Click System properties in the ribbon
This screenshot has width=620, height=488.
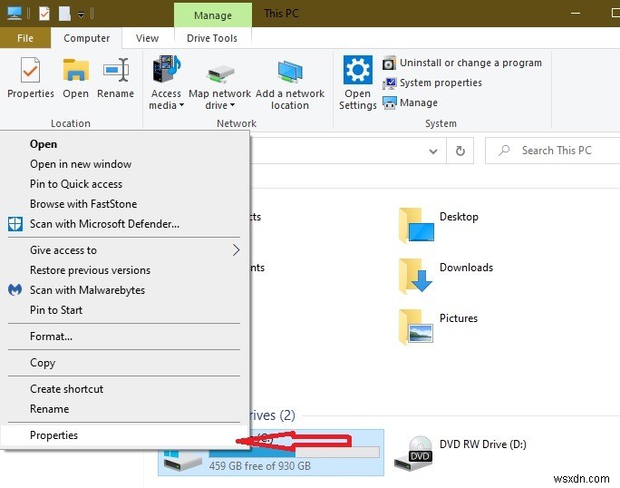432,83
